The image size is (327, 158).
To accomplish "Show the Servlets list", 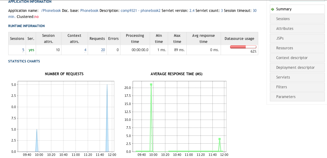I will pyautogui.click(x=283, y=77).
